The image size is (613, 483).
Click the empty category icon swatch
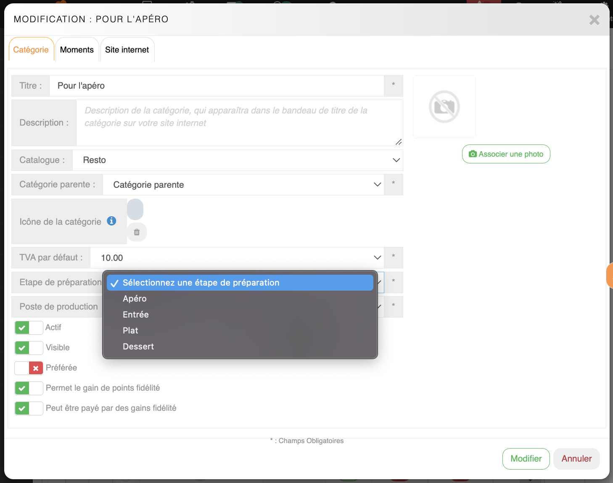pyautogui.click(x=135, y=210)
